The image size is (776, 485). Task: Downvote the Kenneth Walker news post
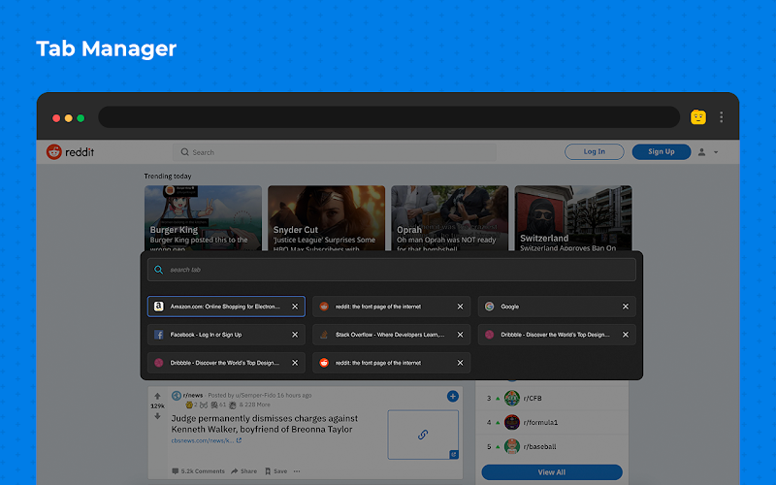(157, 416)
